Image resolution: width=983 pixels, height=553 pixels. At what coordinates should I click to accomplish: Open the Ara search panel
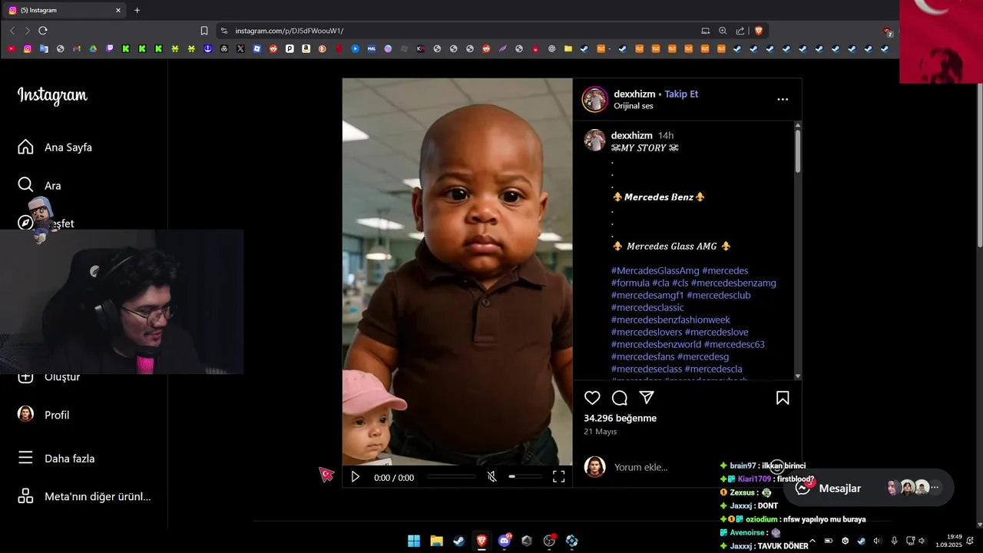pyautogui.click(x=39, y=185)
